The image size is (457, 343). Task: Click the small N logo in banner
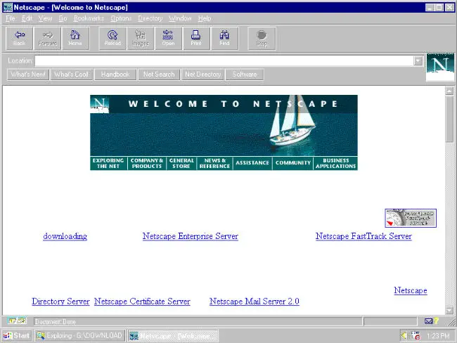pyautogui.click(x=99, y=104)
